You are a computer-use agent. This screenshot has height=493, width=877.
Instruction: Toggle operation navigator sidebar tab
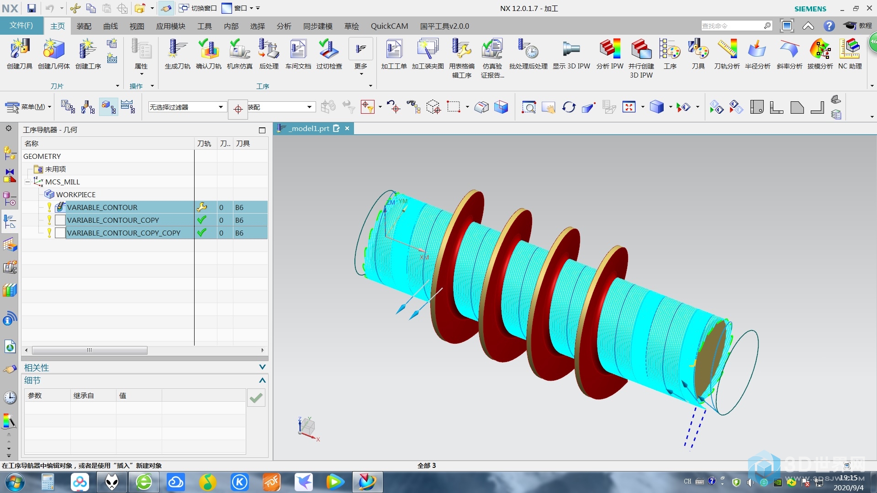[10, 222]
